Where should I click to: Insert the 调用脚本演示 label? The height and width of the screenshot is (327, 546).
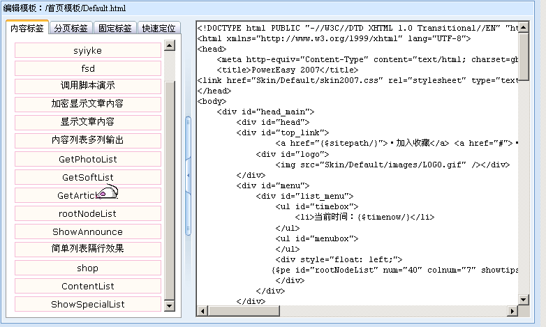(87, 86)
